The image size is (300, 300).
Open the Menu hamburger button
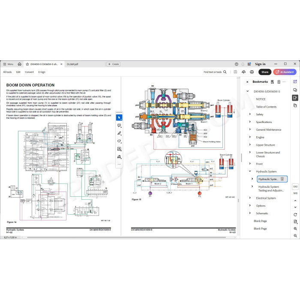tap(8, 64)
